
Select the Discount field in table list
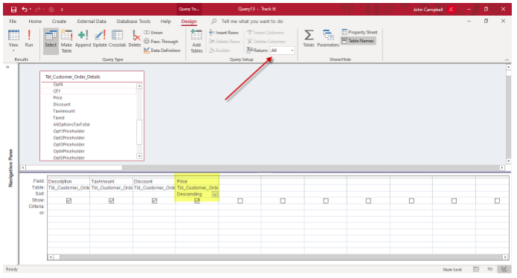(62, 104)
